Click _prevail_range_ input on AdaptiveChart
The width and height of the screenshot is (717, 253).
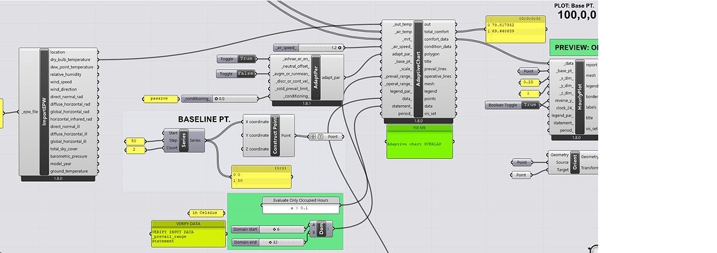(399, 76)
